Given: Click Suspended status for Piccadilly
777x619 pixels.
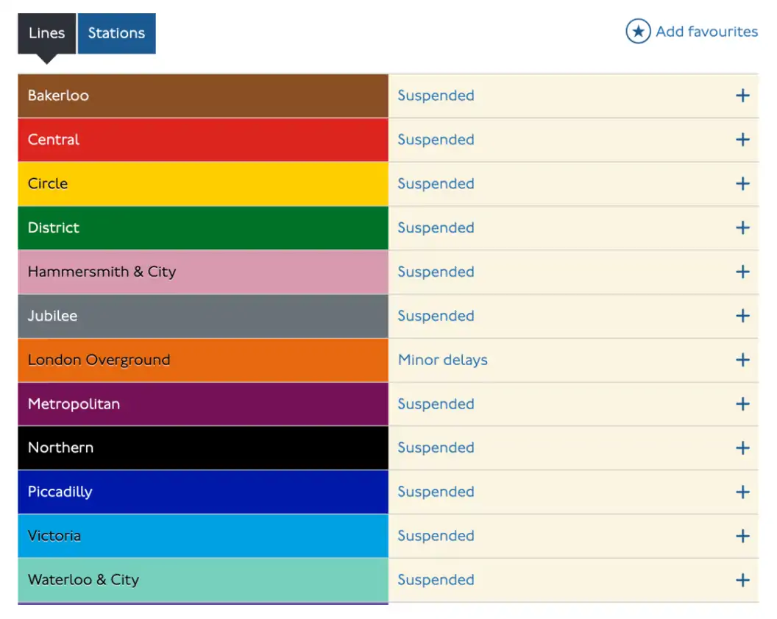Looking at the screenshot, I should coord(436,492).
